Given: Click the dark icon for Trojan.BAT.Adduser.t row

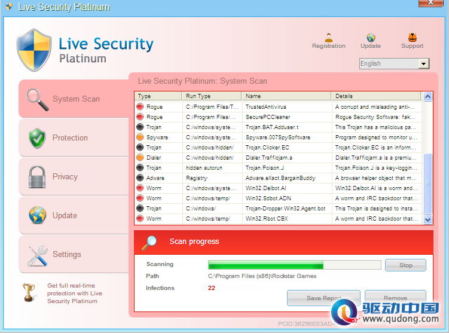Looking at the screenshot, I should pos(140,127).
